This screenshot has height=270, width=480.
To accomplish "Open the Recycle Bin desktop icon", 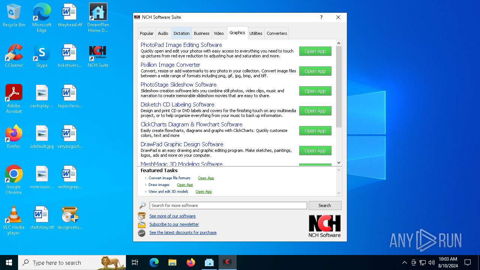I will point(14,15).
